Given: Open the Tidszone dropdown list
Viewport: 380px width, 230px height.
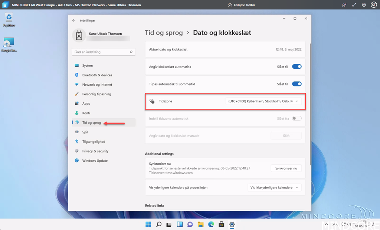Looking at the screenshot, I should tap(263, 101).
